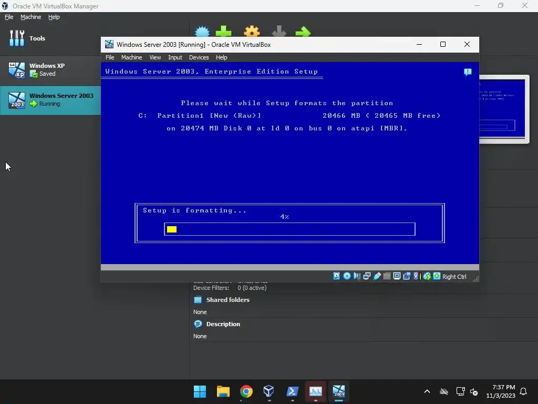The image size is (538, 404).
Task: Click New VM toolbar icon in Manager
Action: tap(202, 32)
